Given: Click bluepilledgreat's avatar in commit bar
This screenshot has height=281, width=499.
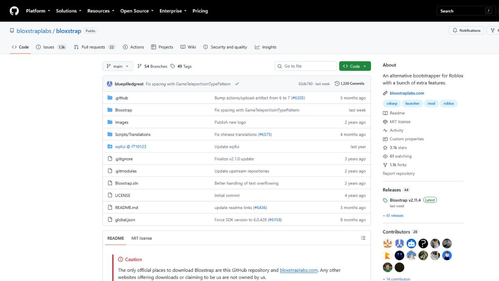Looking at the screenshot, I should pos(110,84).
